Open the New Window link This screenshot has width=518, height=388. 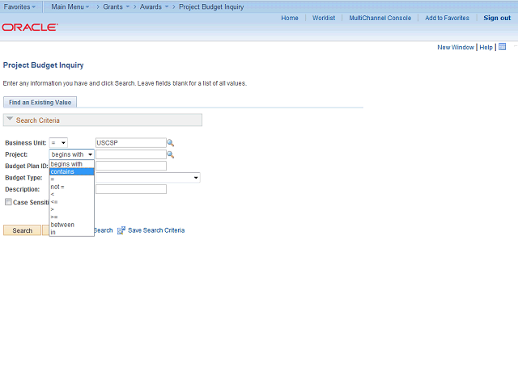(x=456, y=47)
